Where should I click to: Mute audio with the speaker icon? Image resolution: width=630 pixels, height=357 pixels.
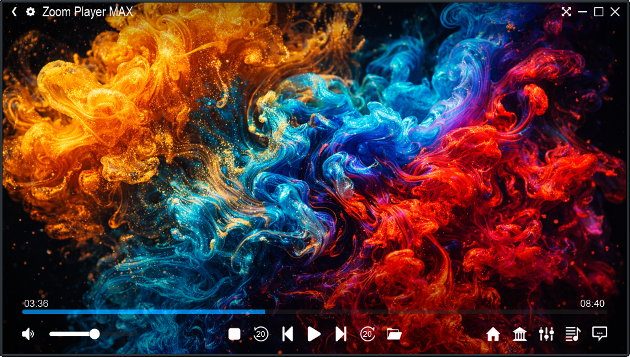pos(28,334)
